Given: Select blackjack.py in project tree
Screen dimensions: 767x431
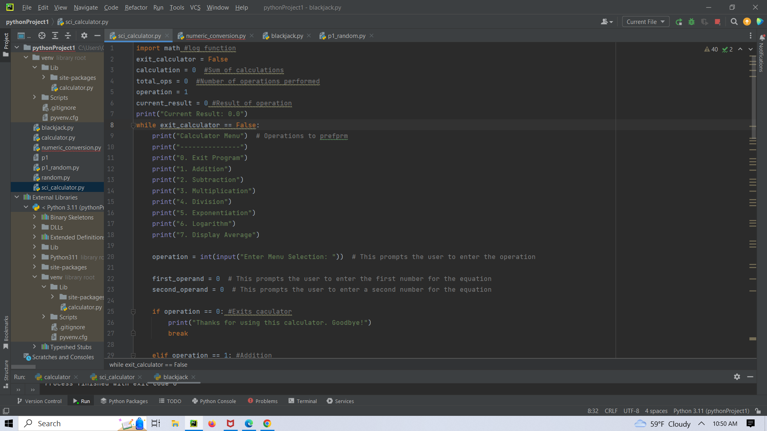Looking at the screenshot, I should (57, 128).
